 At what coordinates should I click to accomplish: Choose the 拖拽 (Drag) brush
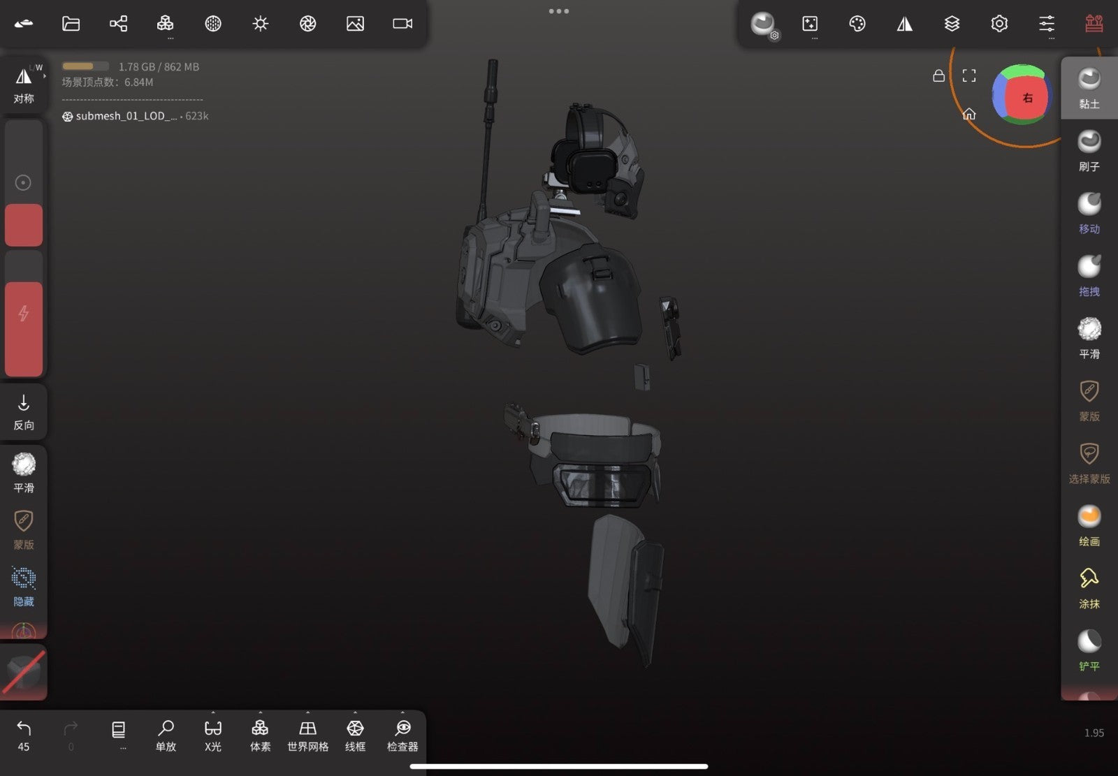coord(1089,276)
